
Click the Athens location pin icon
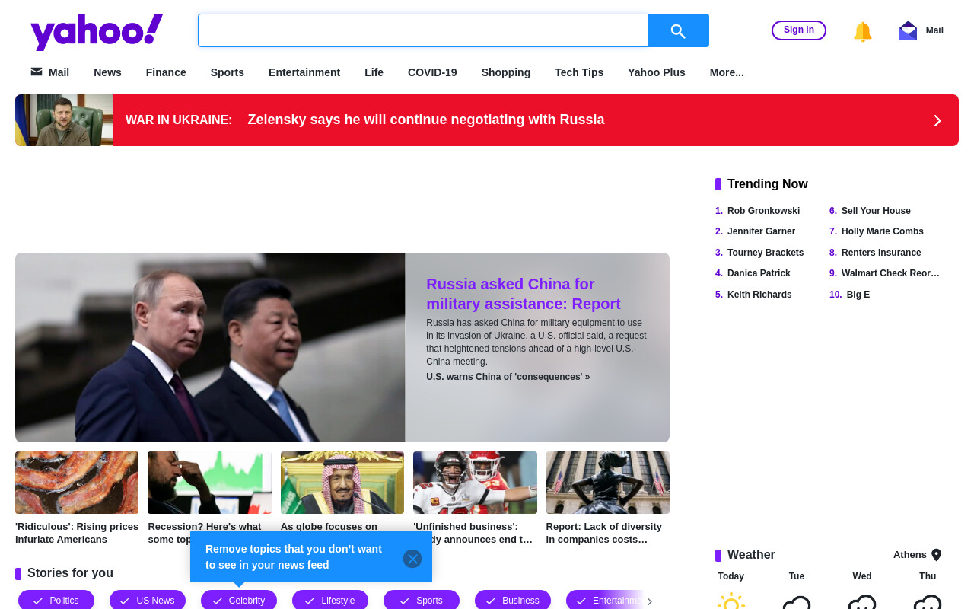[x=937, y=555]
